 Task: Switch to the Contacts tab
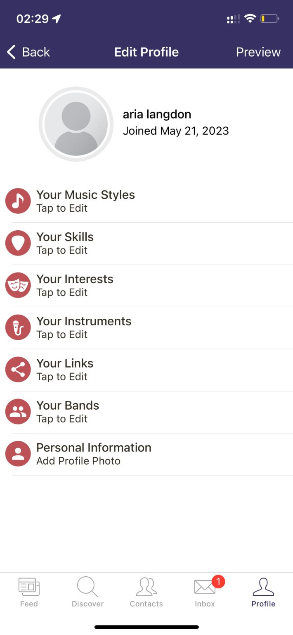pyautogui.click(x=146, y=590)
